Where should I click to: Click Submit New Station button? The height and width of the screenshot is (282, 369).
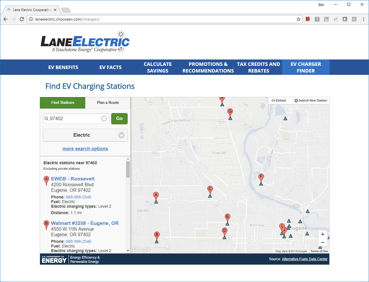coord(311,101)
